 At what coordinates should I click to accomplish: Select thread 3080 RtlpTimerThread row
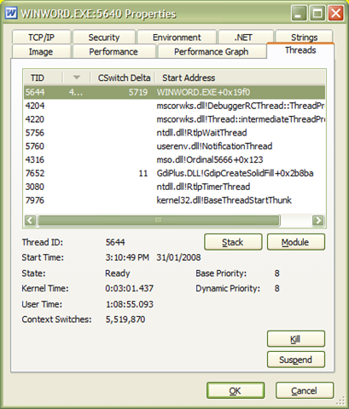click(x=174, y=187)
